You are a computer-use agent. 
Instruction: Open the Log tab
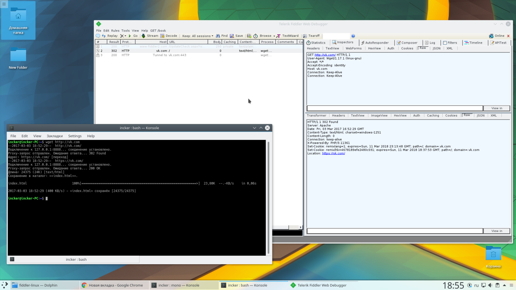(430, 43)
